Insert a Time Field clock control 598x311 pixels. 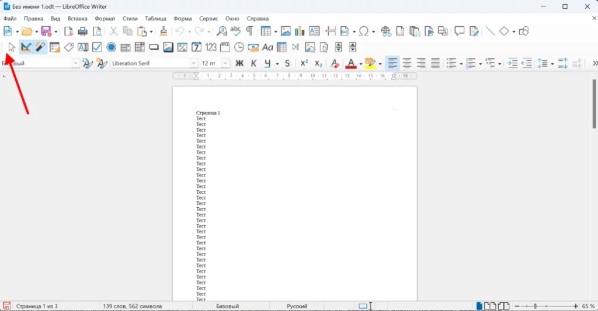239,47
